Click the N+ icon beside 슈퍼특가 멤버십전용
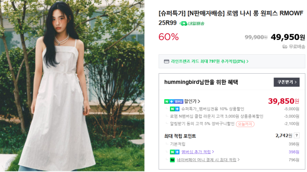 (x=175, y=109)
